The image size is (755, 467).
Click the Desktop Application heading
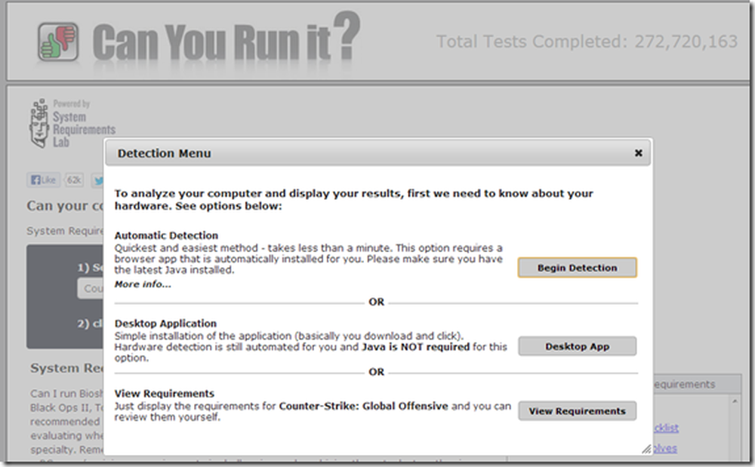click(x=165, y=324)
